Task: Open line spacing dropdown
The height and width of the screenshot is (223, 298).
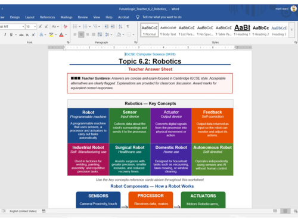Action: tap(108, 34)
